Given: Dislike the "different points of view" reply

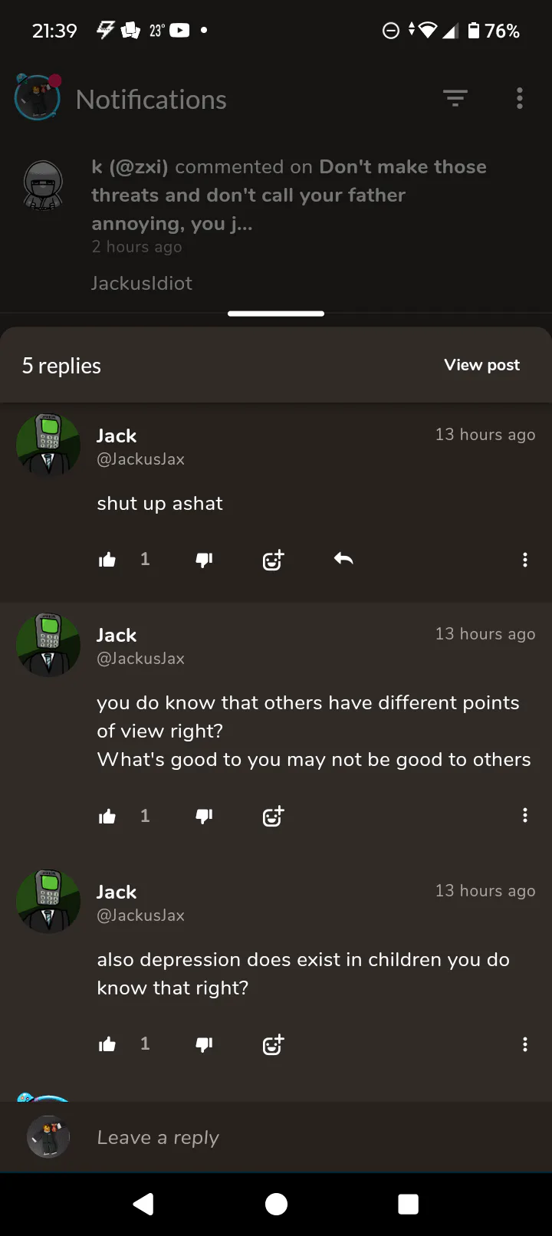Looking at the screenshot, I should [x=204, y=816].
